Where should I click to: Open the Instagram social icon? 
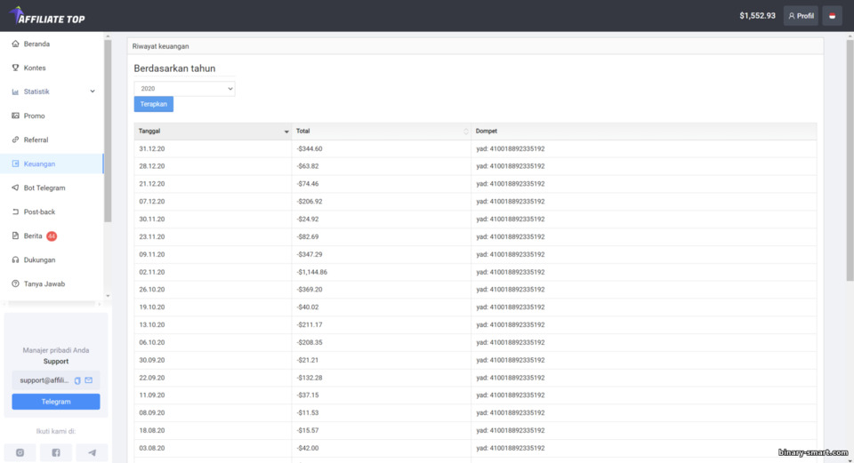pyautogui.click(x=20, y=452)
